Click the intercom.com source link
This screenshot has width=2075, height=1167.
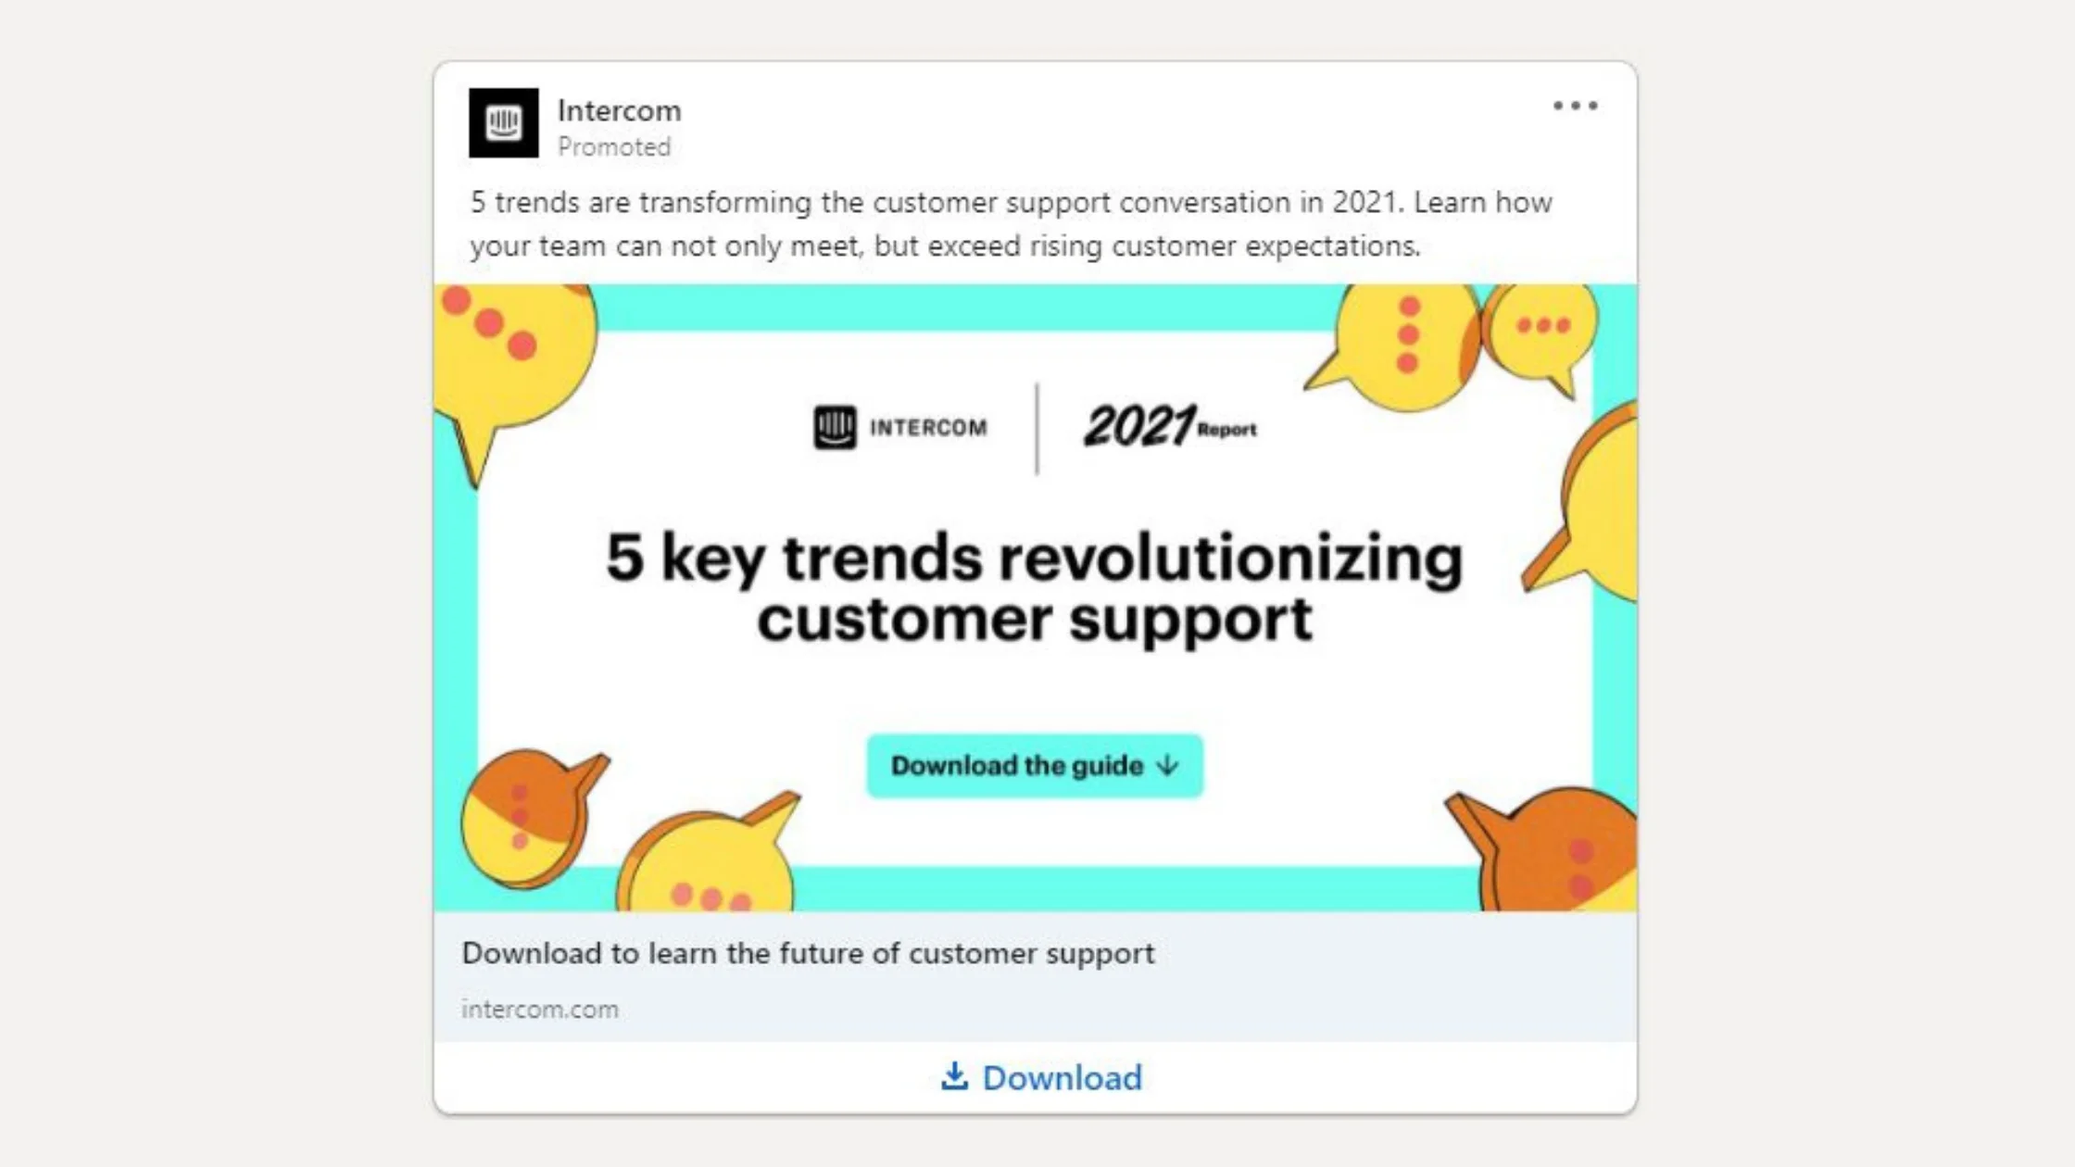[538, 1009]
